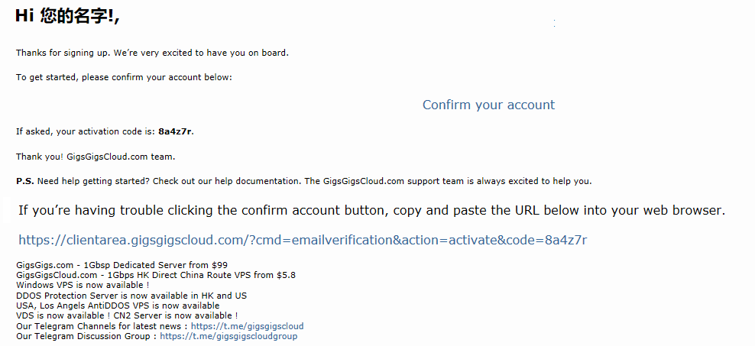Click the bold P.S. label
The image size is (755, 346).
(25, 182)
